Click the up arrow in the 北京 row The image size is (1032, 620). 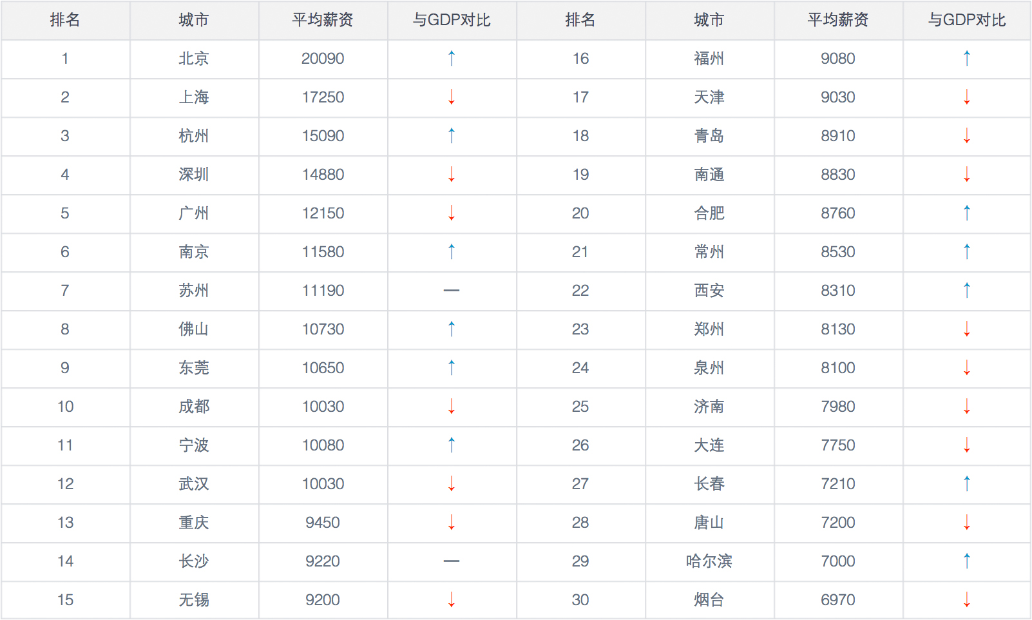click(x=452, y=59)
